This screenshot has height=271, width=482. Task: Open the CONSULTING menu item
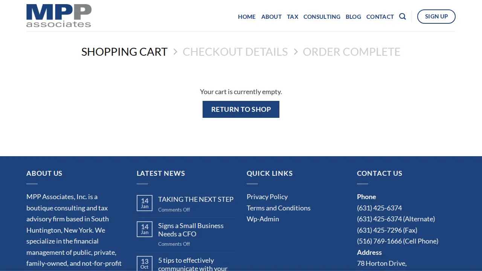322,17
